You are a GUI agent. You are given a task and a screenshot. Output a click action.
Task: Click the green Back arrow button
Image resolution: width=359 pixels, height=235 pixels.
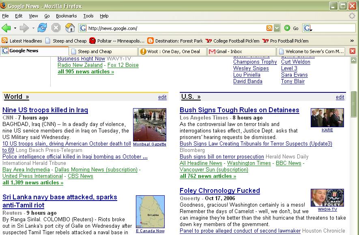pos(6,28)
